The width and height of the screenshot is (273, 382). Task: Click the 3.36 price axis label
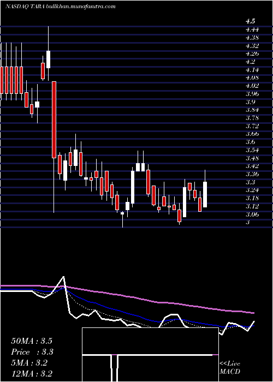252,174
